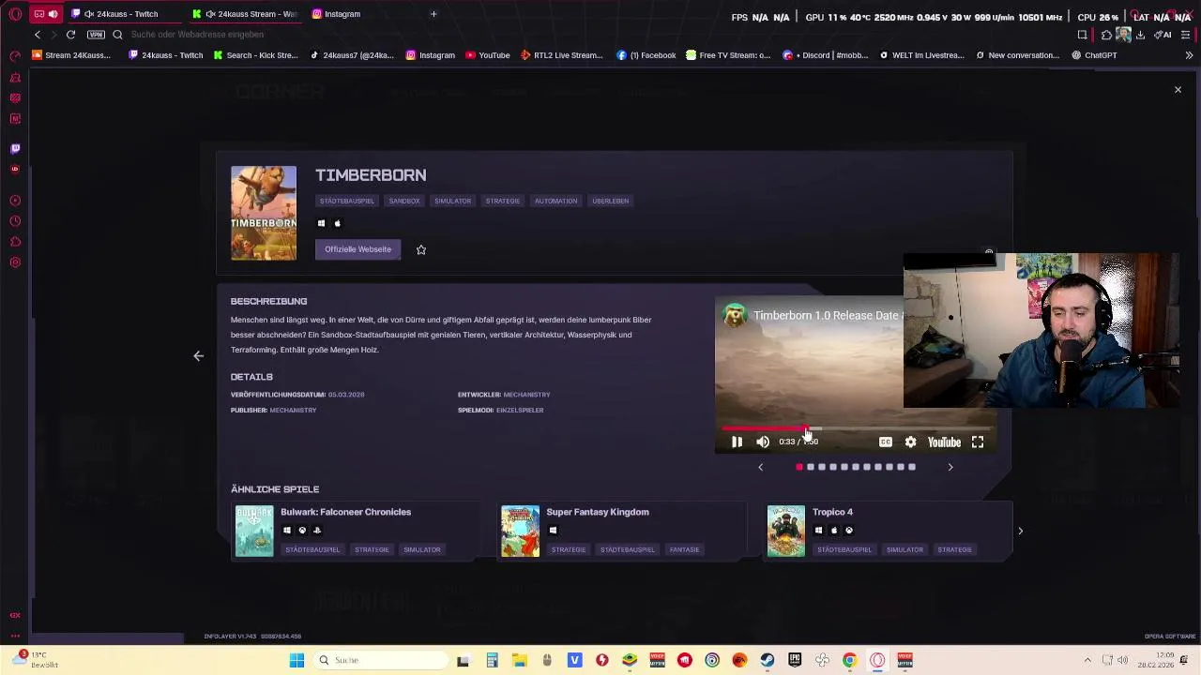
Task: Open Bulwark: Falconeer Chronicles similar game
Action: [x=356, y=531]
